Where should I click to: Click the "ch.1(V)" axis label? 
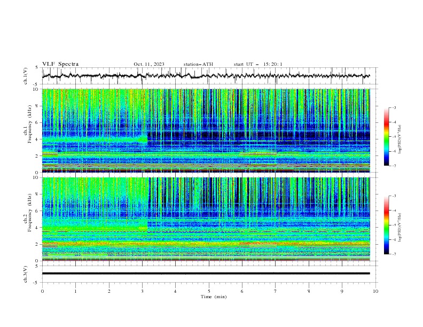point(26,76)
